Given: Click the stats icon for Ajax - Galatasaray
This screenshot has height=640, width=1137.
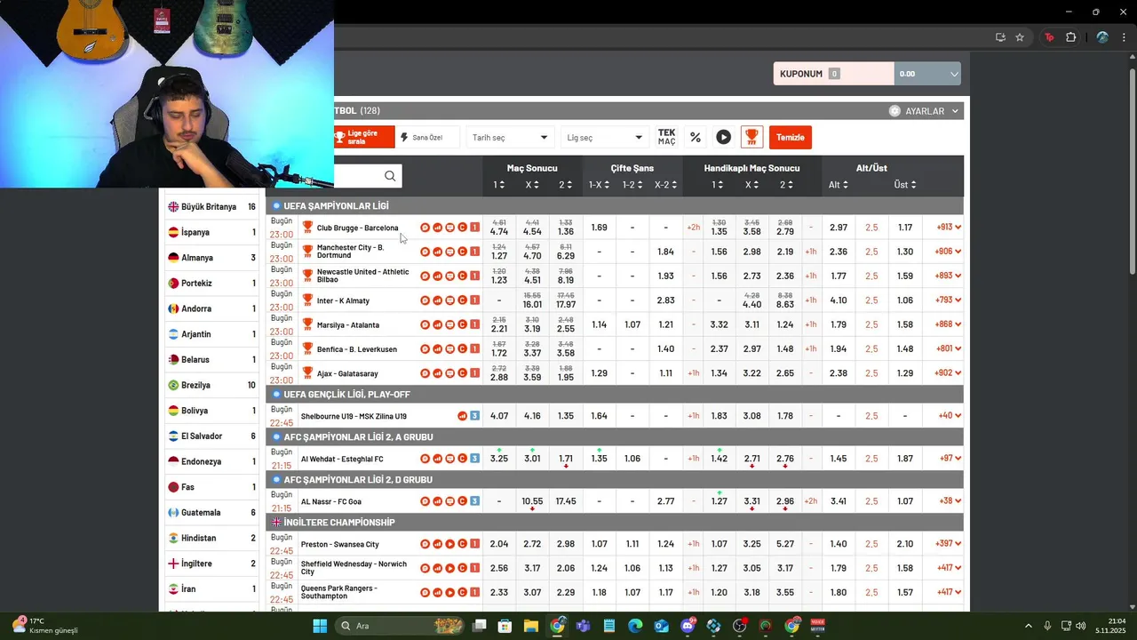Looking at the screenshot, I should click(x=437, y=373).
